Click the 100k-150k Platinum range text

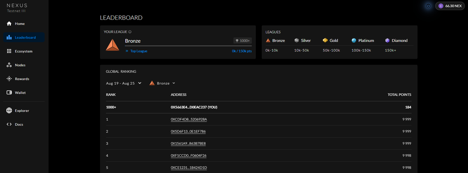click(361, 50)
